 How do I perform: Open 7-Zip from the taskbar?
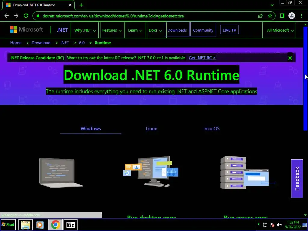71,224
